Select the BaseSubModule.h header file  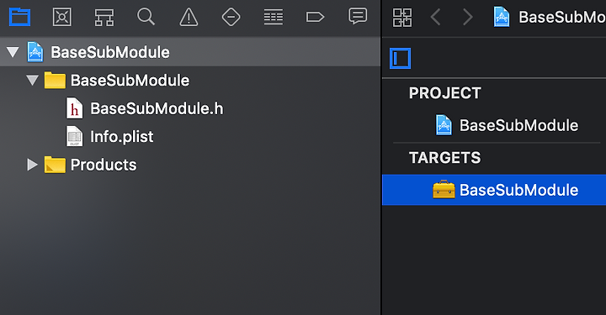point(145,108)
